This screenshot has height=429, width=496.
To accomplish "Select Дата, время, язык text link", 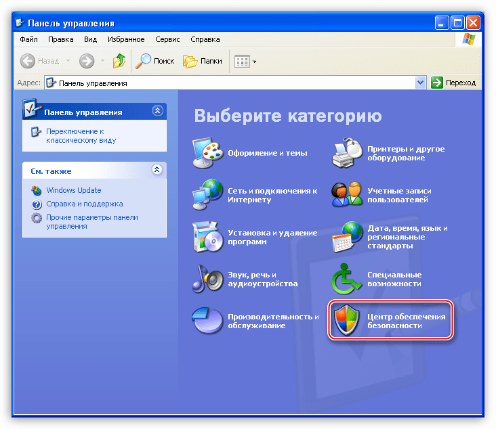I will 407,237.
